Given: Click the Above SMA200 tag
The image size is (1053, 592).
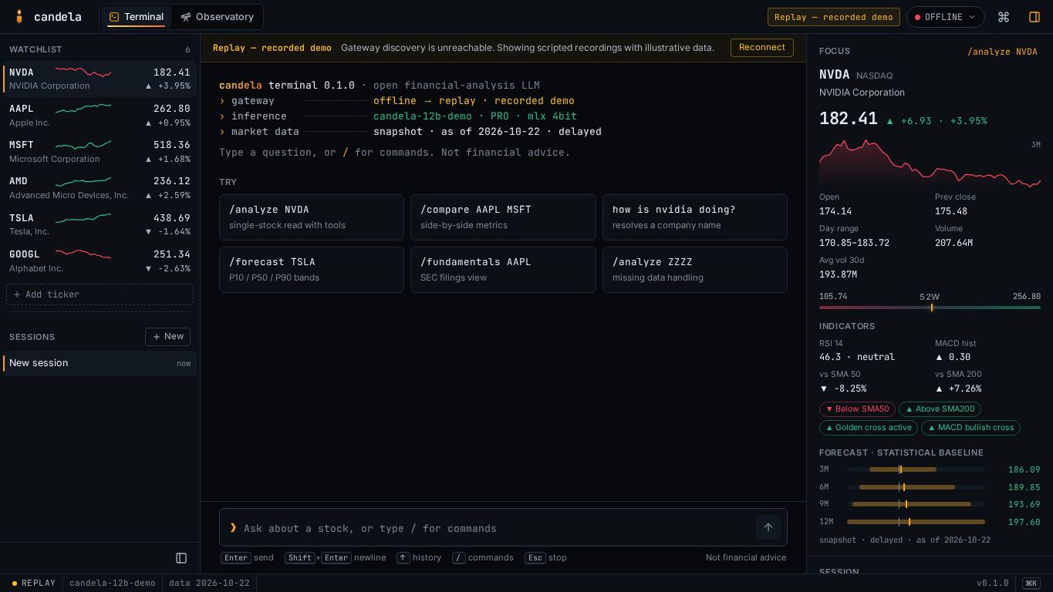Looking at the screenshot, I should (x=940, y=409).
